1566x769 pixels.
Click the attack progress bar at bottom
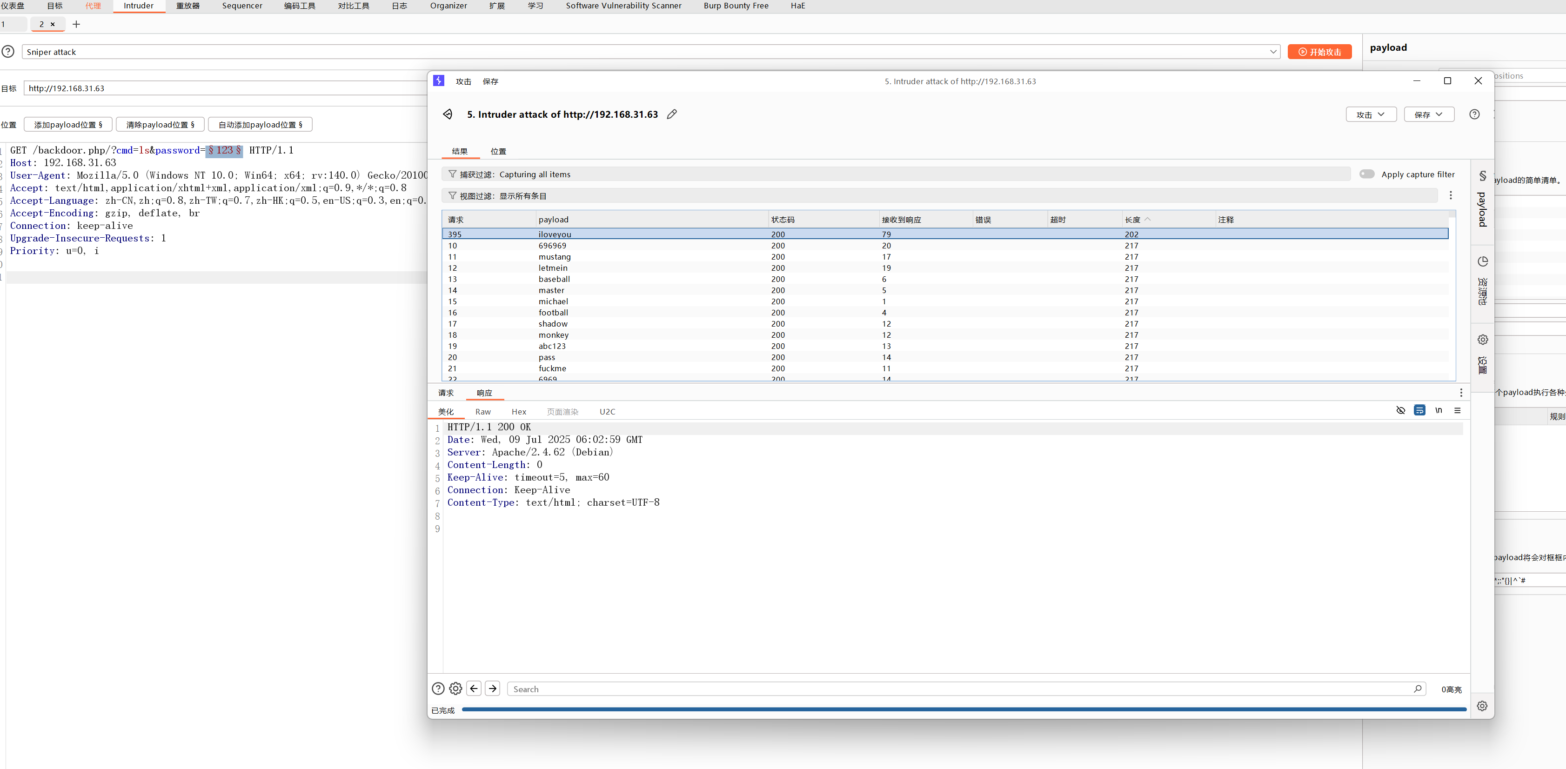pyautogui.click(x=964, y=709)
